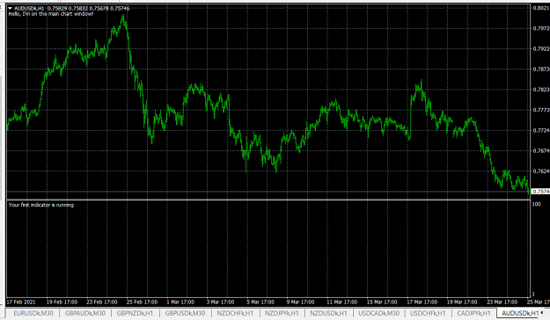550x320 pixels.
Task: Open the GBPNZDk,H1 chart tab
Action: tap(135, 313)
